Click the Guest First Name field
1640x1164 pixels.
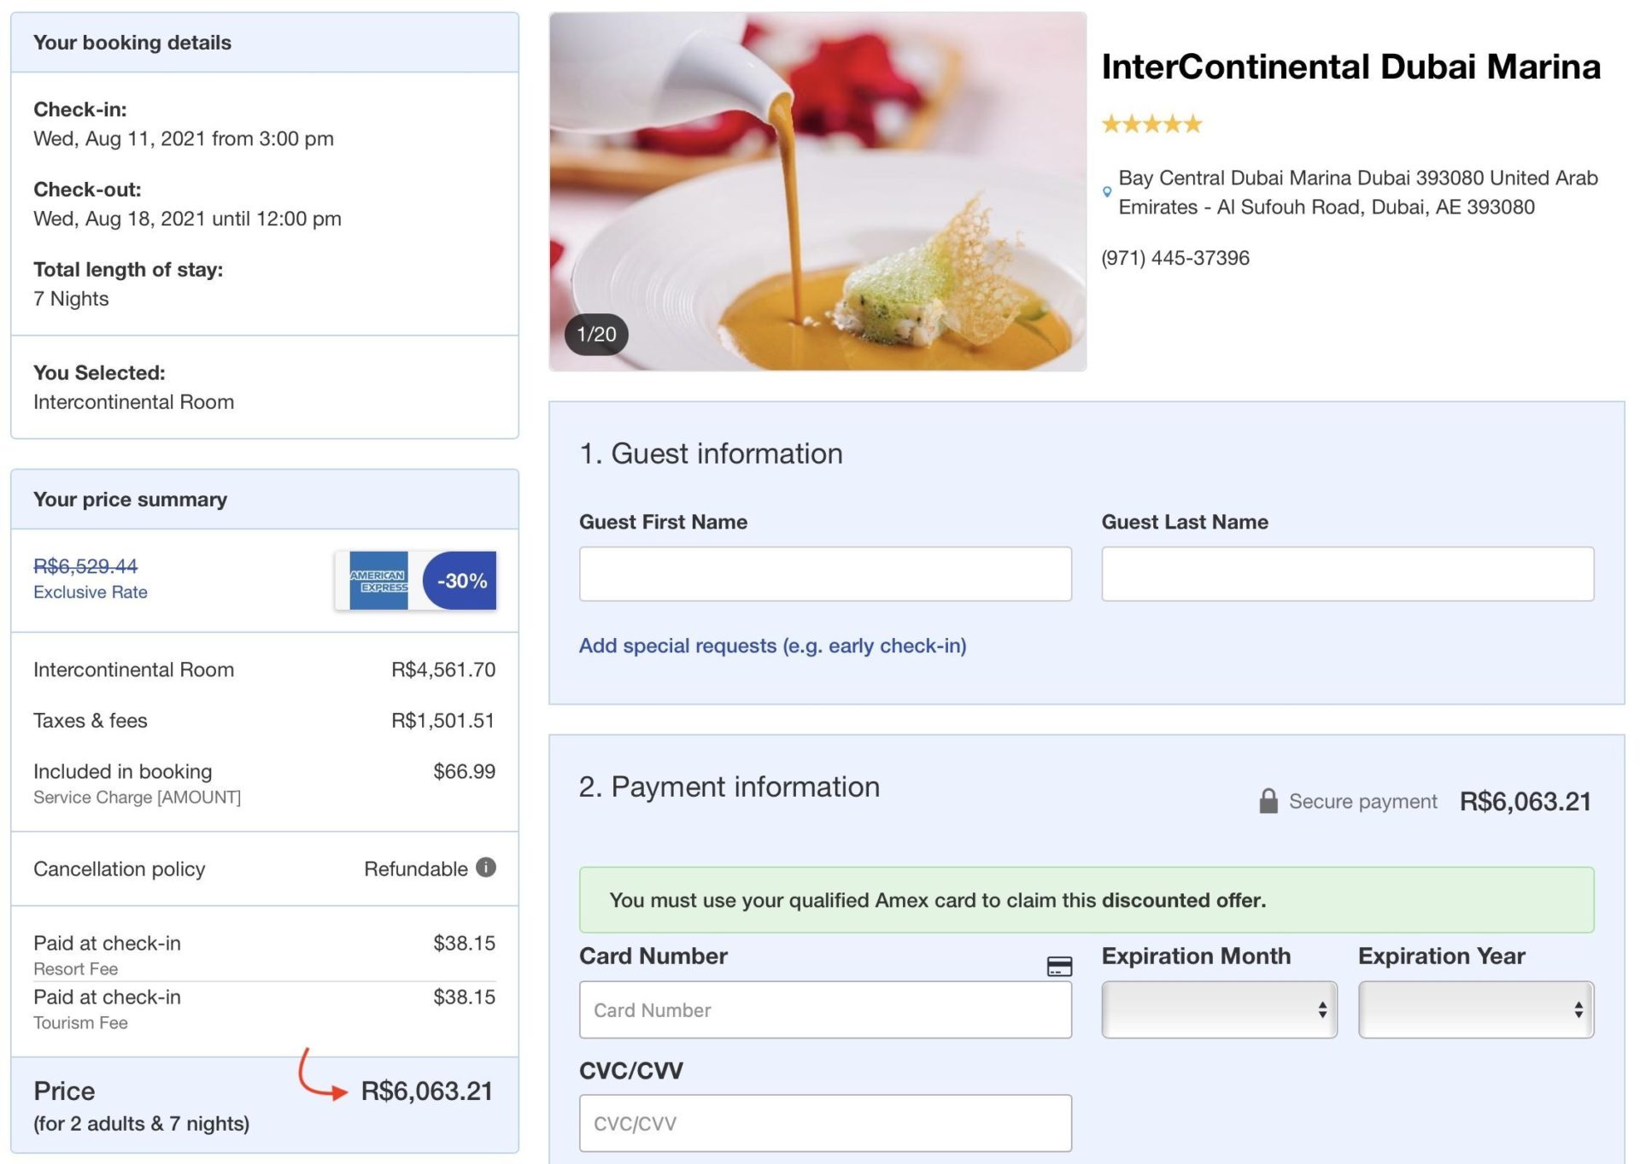pos(825,574)
